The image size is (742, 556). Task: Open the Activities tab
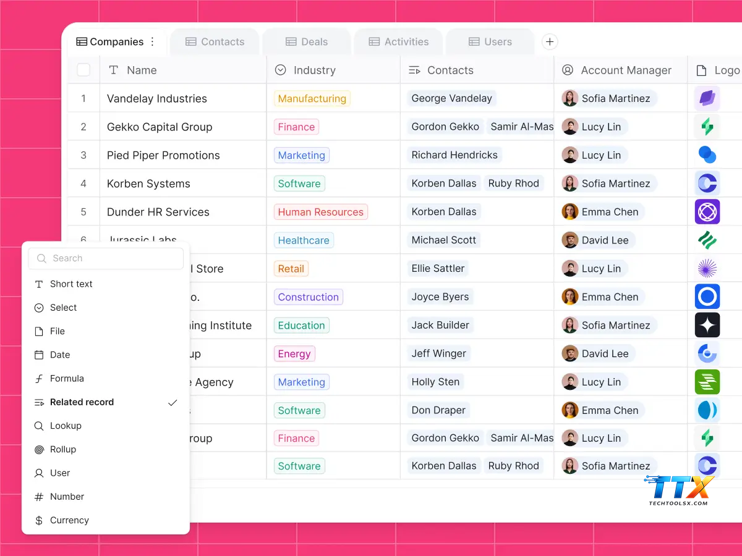399,42
